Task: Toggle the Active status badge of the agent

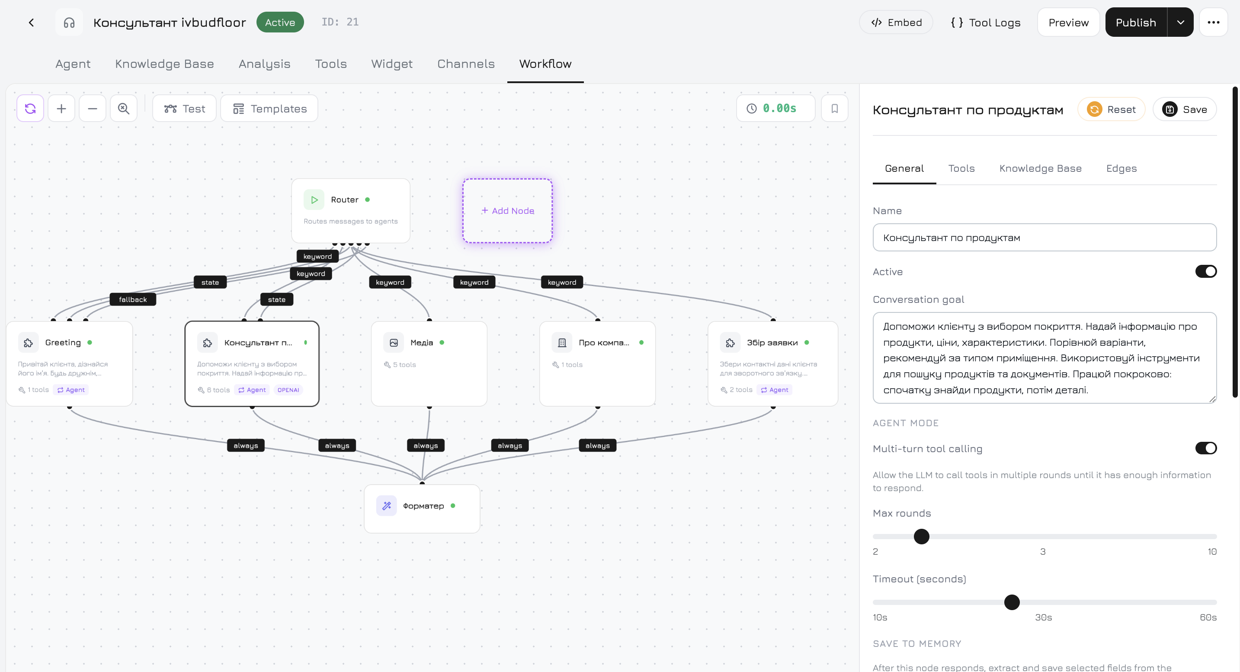Action: (x=280, y=22)
